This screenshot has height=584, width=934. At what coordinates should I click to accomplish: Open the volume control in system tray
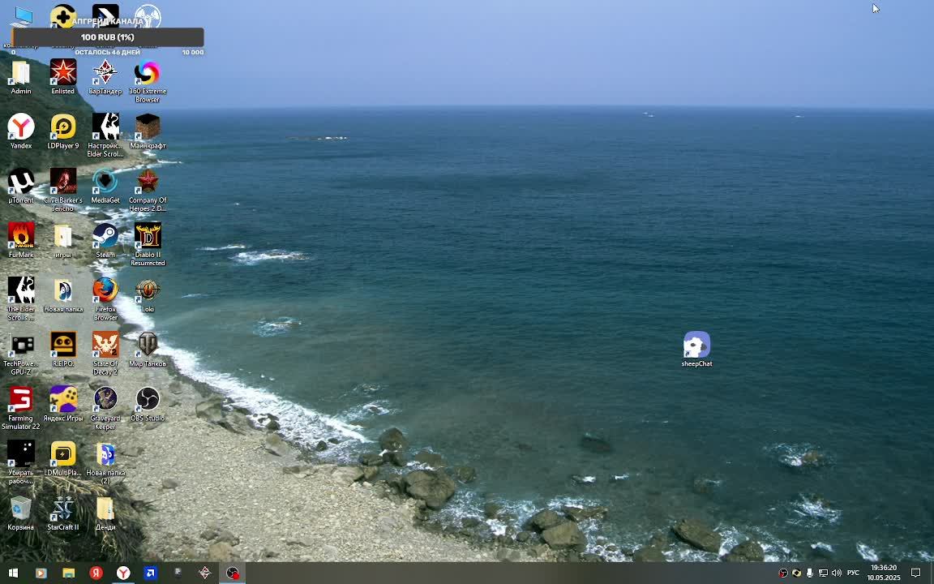(x=836, y=573)
